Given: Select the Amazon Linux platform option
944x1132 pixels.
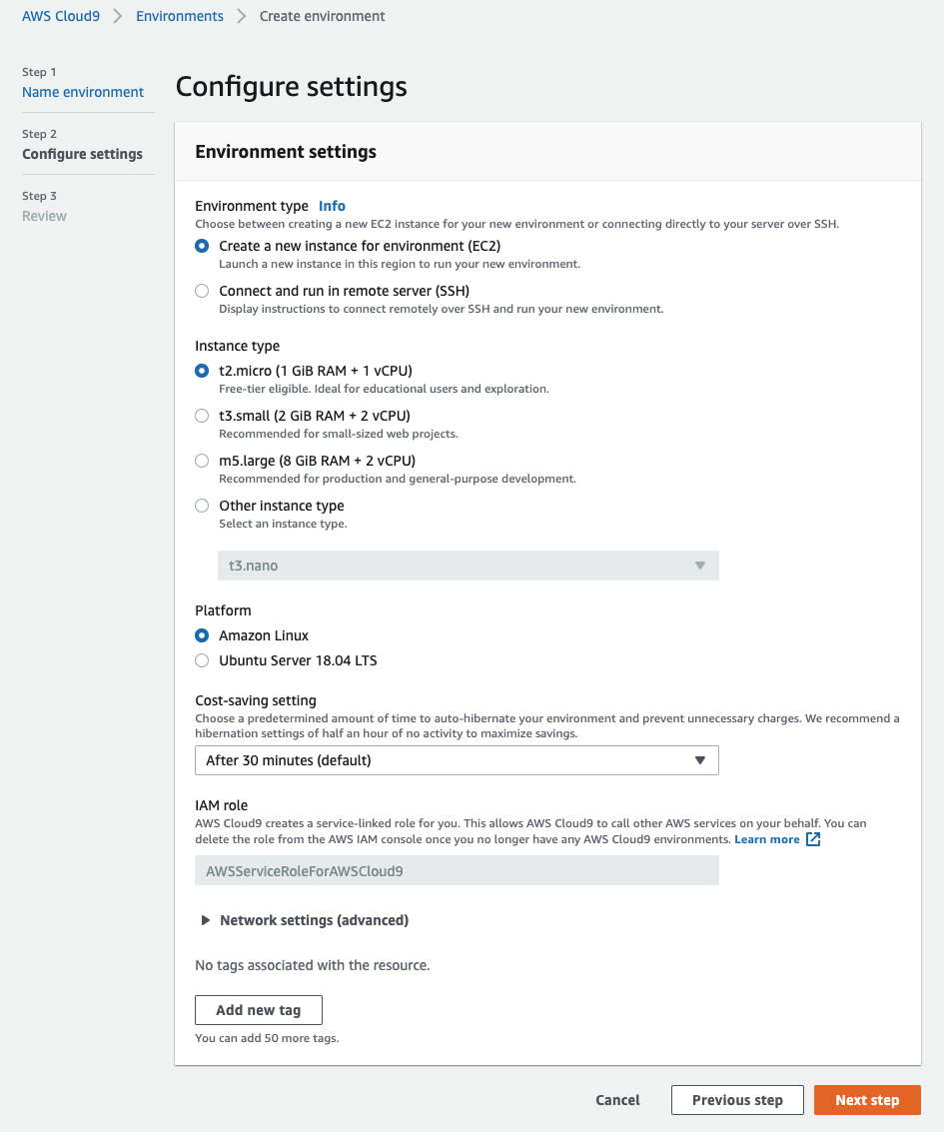Looking at the screenshot, I should click(x=202, y=635).
